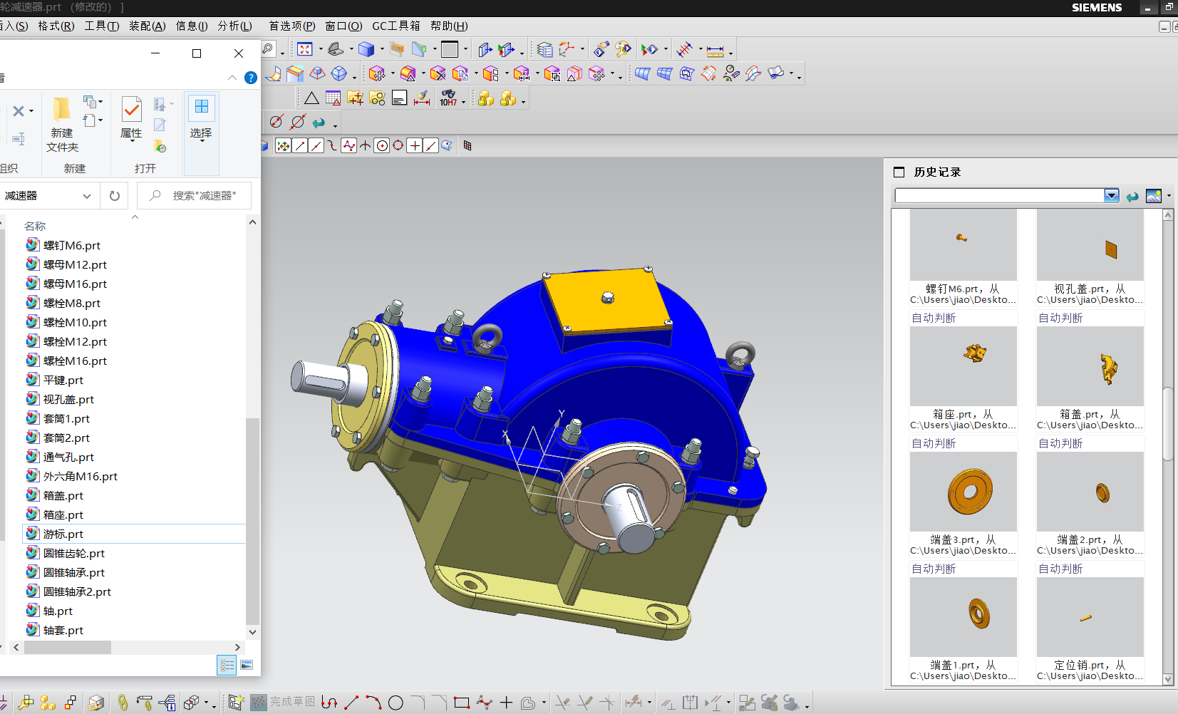Screen dimensions: 1178x714
Task: Select the circle sketch tool
Action: click(396, 703)
